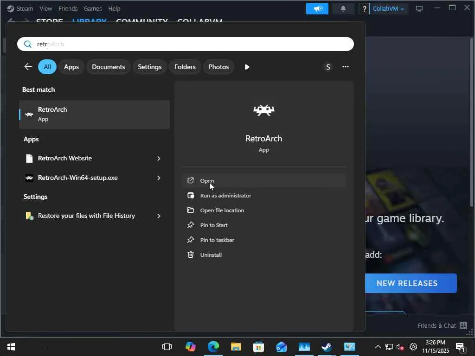The height and width of the screenshot is (356, 475).
Task: Open Microsoft Store from the taskbar
Action: coord(259,347)
